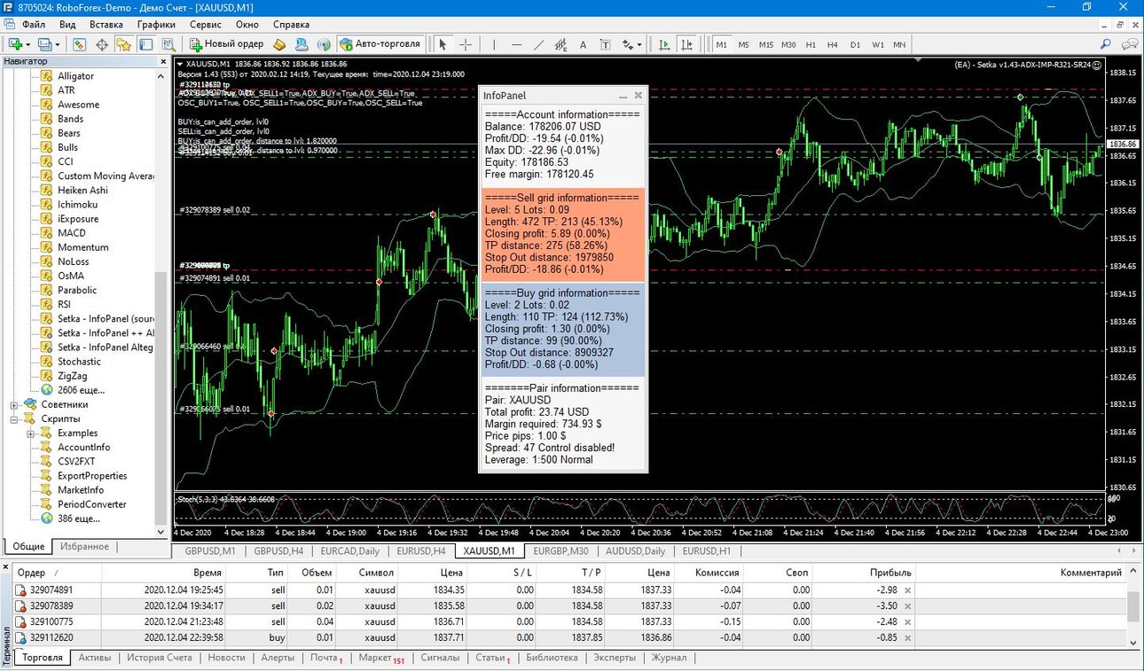
Task: Click the New Chart toolbar icon
Action: point(15,43)
